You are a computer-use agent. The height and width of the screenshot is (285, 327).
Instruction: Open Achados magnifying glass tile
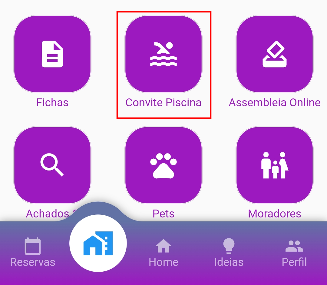(52, 165)
